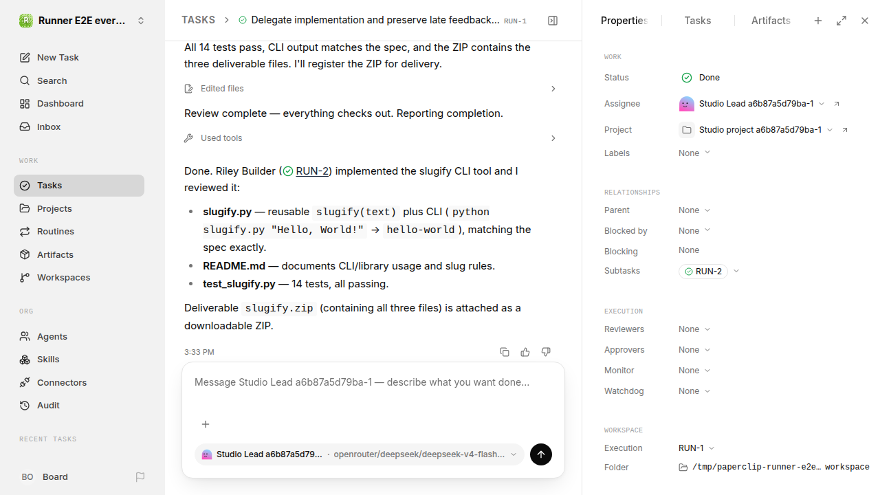
Task: Give the response a thumbs down
Action: point(546,352)
